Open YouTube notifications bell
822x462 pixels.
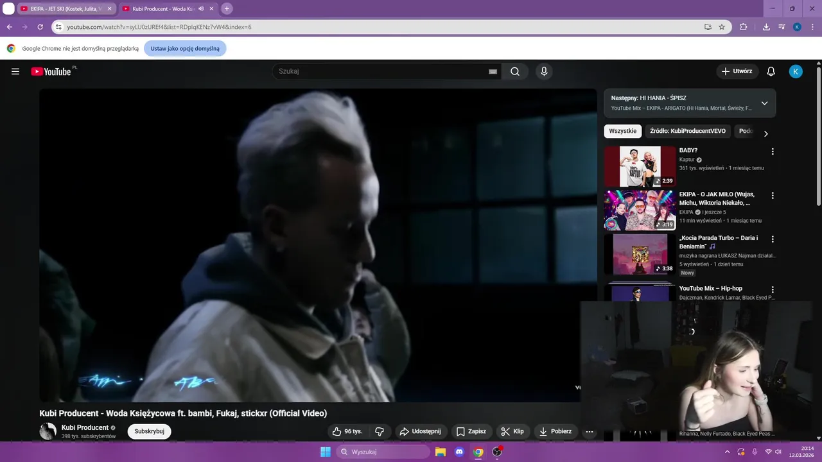click(771, 71)
